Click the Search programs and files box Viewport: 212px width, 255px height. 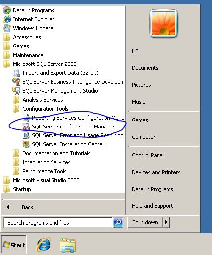[58, 223]
